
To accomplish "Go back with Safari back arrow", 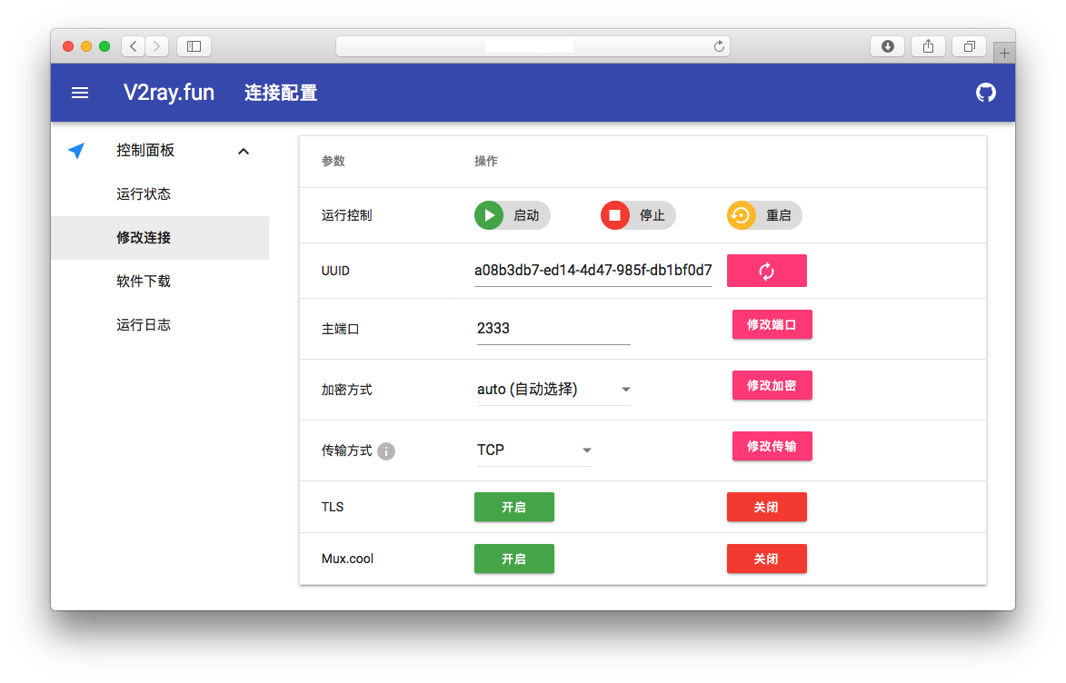I will pyautogui.click(x=134, y=46).
